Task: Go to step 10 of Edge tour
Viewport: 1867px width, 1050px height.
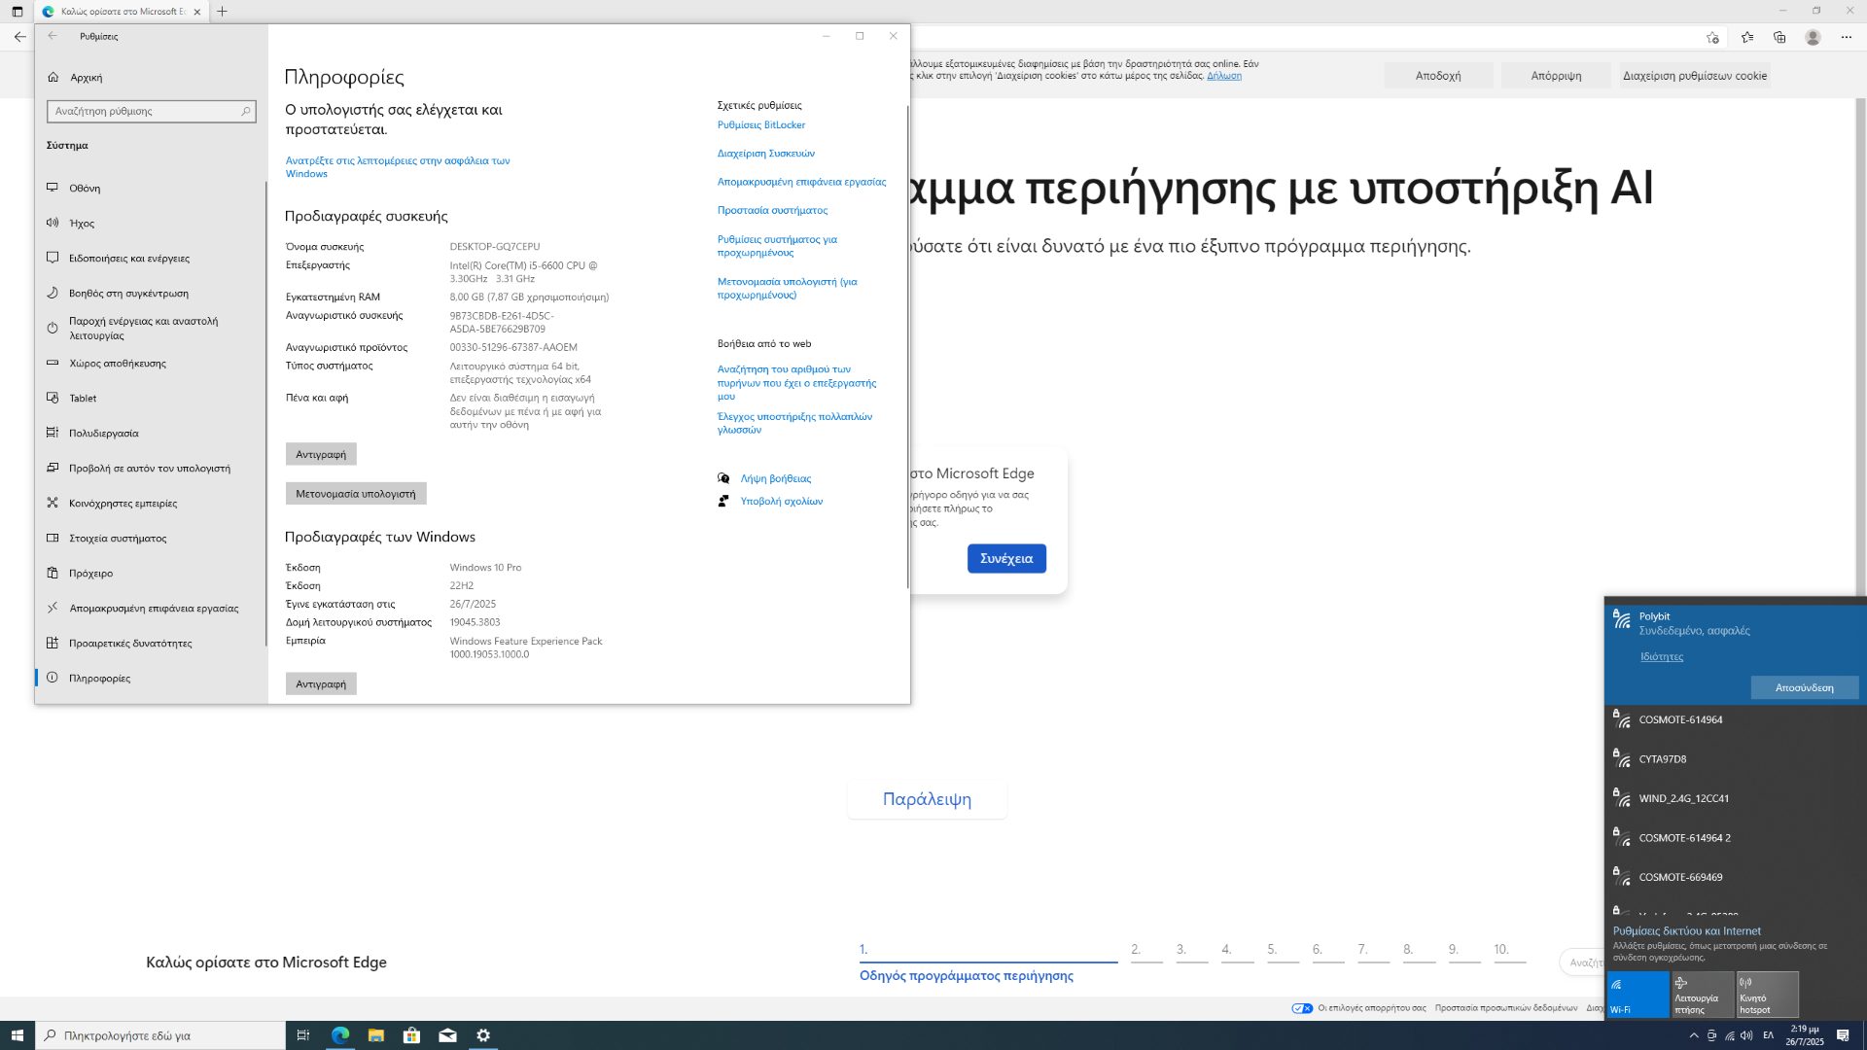Action: pos(1509,951)
